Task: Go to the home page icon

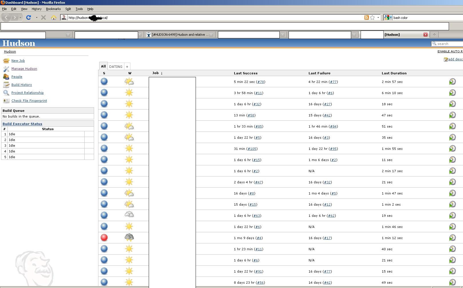Action: [53, 17]
